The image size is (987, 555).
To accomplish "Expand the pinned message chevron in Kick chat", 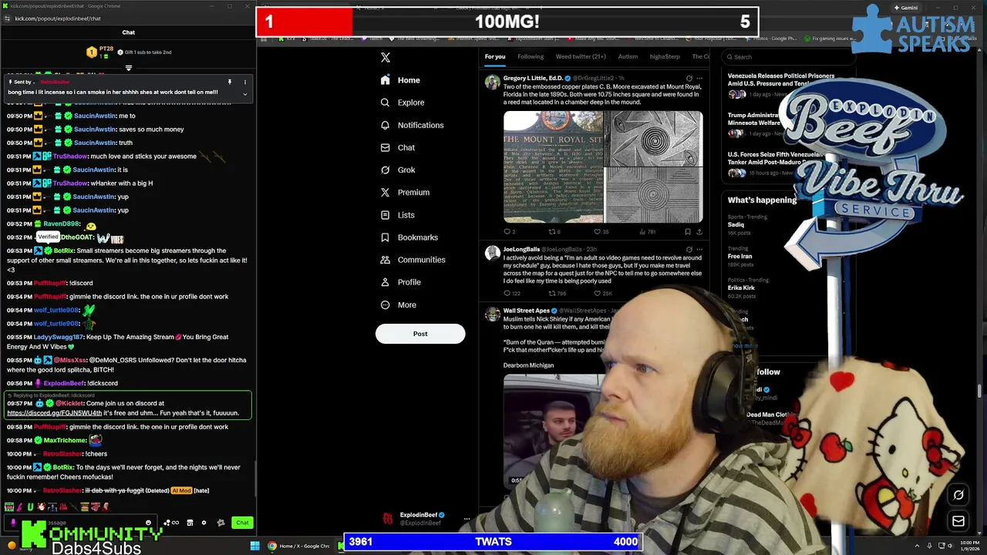I will click(245, 94).
